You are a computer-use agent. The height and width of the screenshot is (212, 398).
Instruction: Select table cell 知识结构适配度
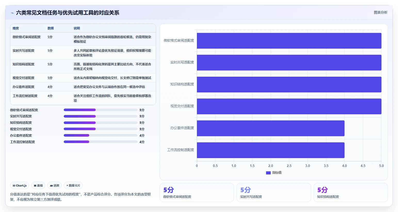[23, 64]
